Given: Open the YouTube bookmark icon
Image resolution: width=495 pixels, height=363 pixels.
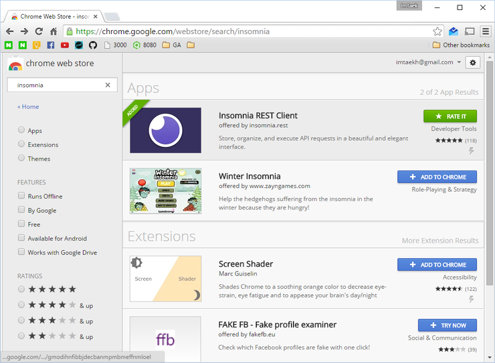Looking at the screenshot, I should tap(65, 45).
